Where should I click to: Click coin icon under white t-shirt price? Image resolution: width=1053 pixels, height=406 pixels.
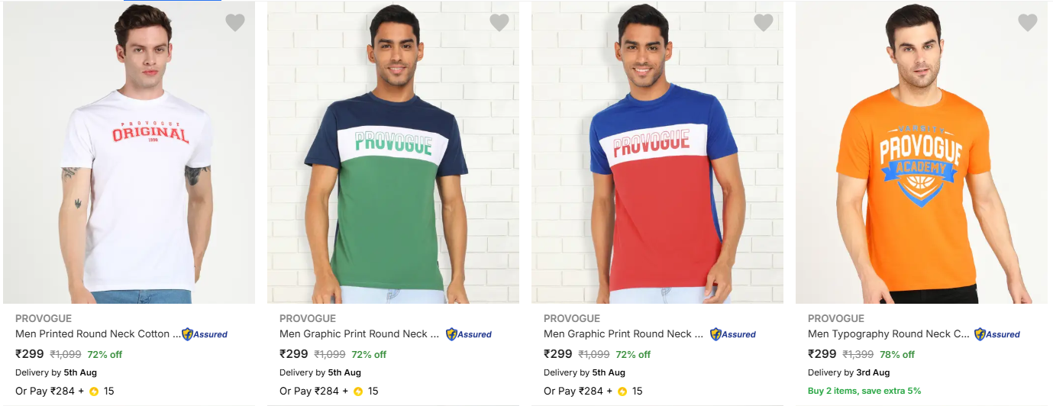94,391
